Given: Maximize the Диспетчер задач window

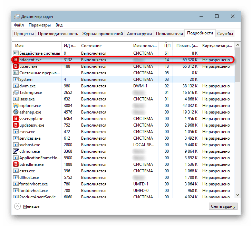Looking at the screenshot, I should click(x=217, y=16).
